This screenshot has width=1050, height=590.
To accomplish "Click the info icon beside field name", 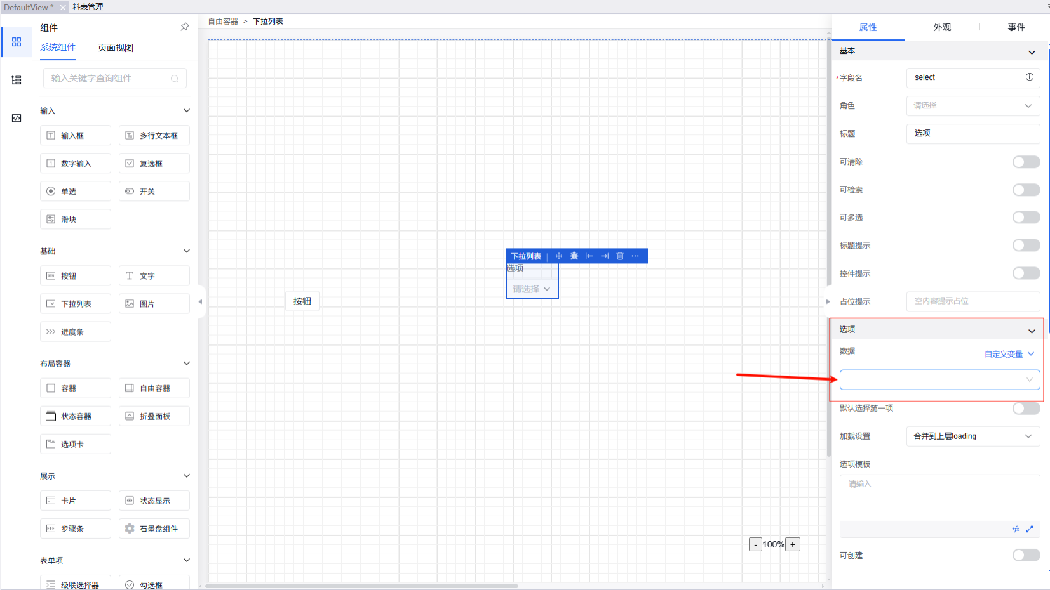I will pos(1029,77).
